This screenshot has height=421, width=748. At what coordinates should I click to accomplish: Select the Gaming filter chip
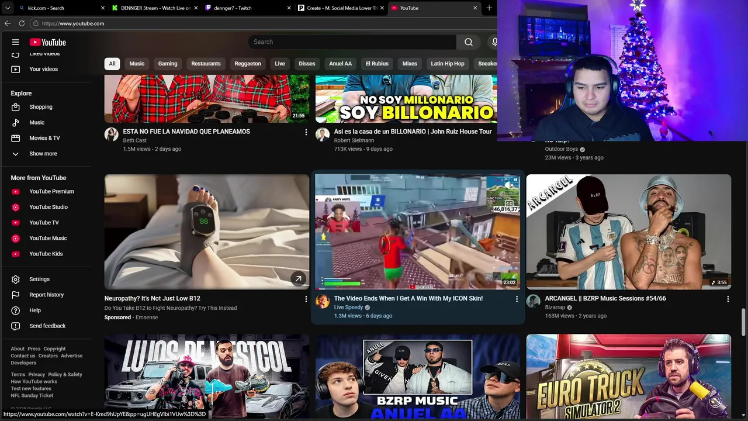pyautogui.click(x=168, y=64)
